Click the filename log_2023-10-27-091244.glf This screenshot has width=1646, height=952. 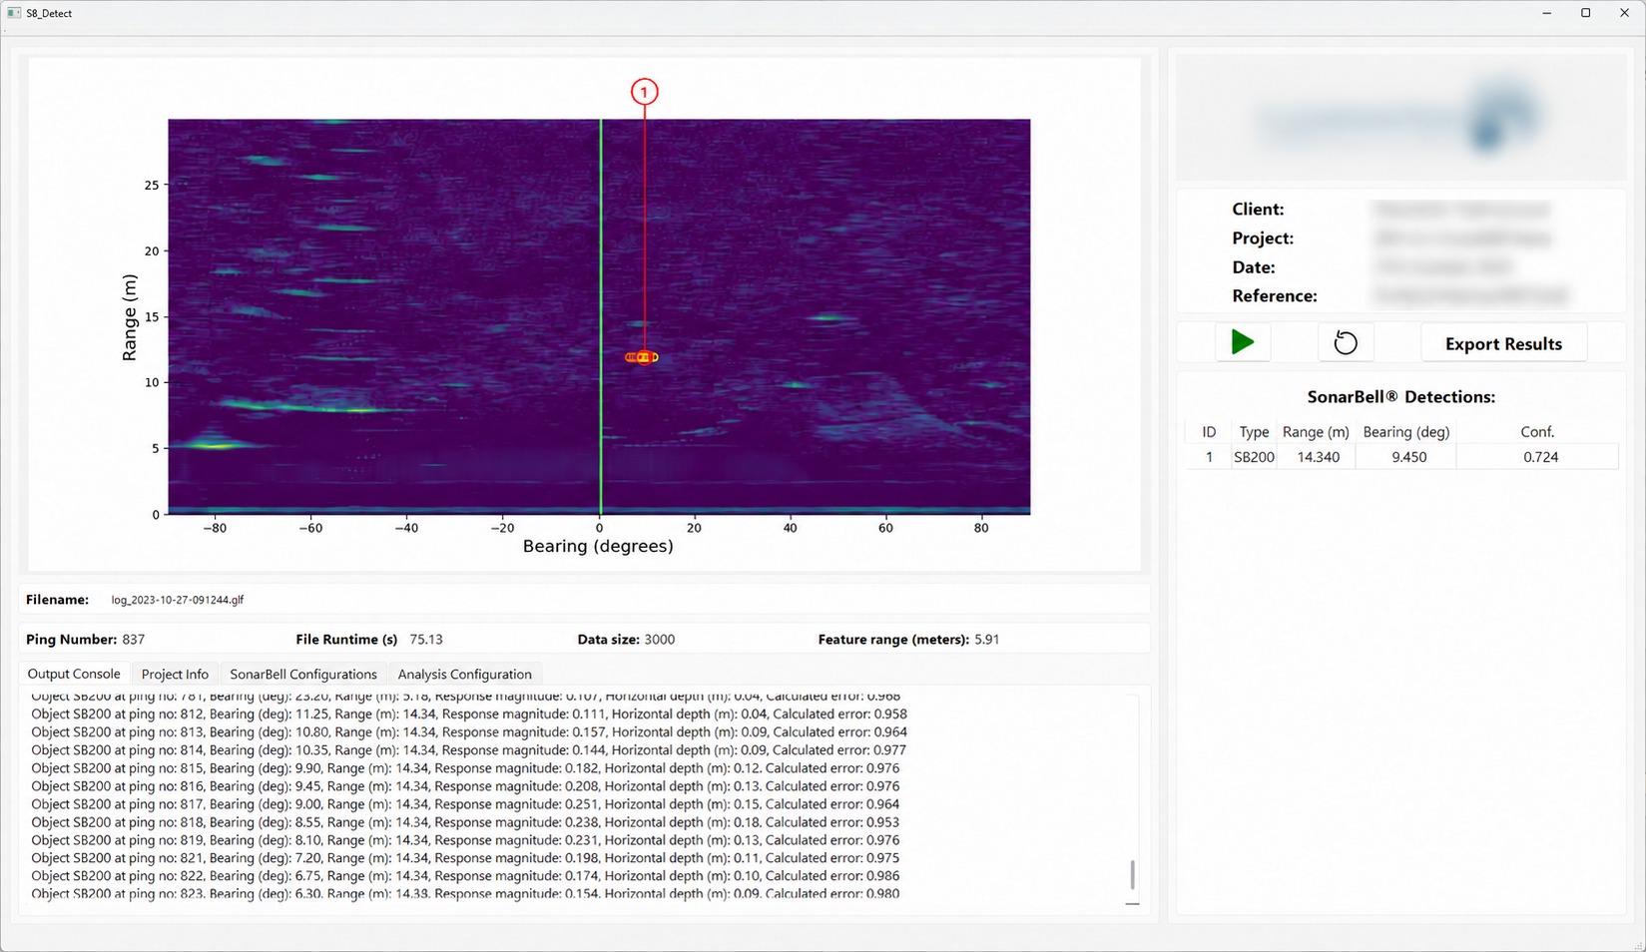pos(178,600)
